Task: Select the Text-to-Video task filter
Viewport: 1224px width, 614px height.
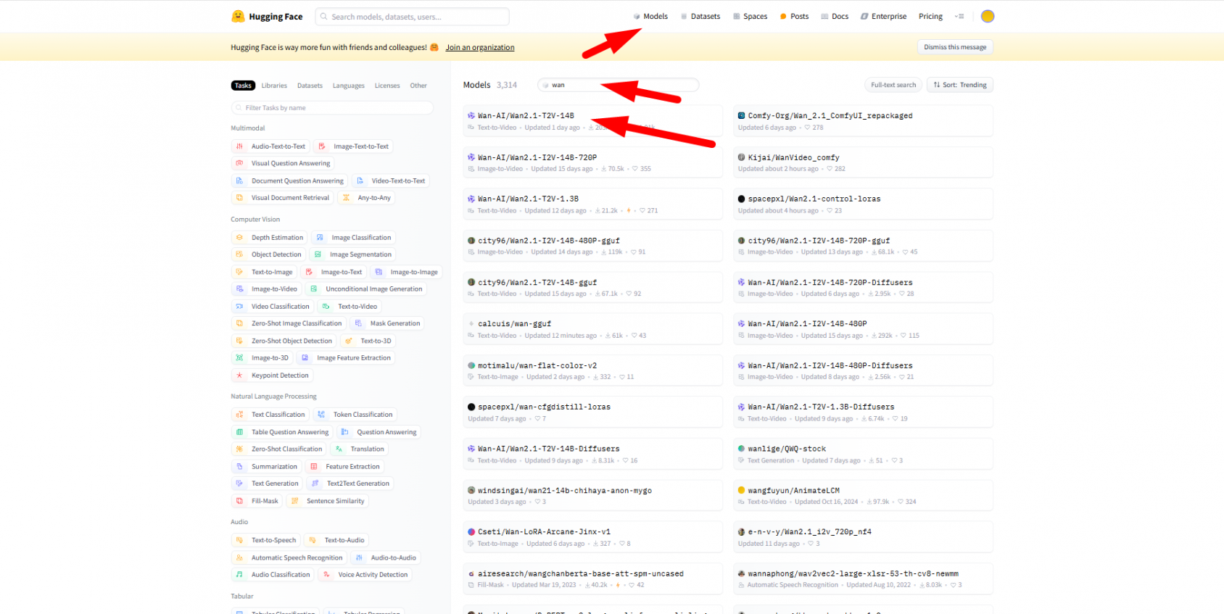Action: (x=350, y=307)
